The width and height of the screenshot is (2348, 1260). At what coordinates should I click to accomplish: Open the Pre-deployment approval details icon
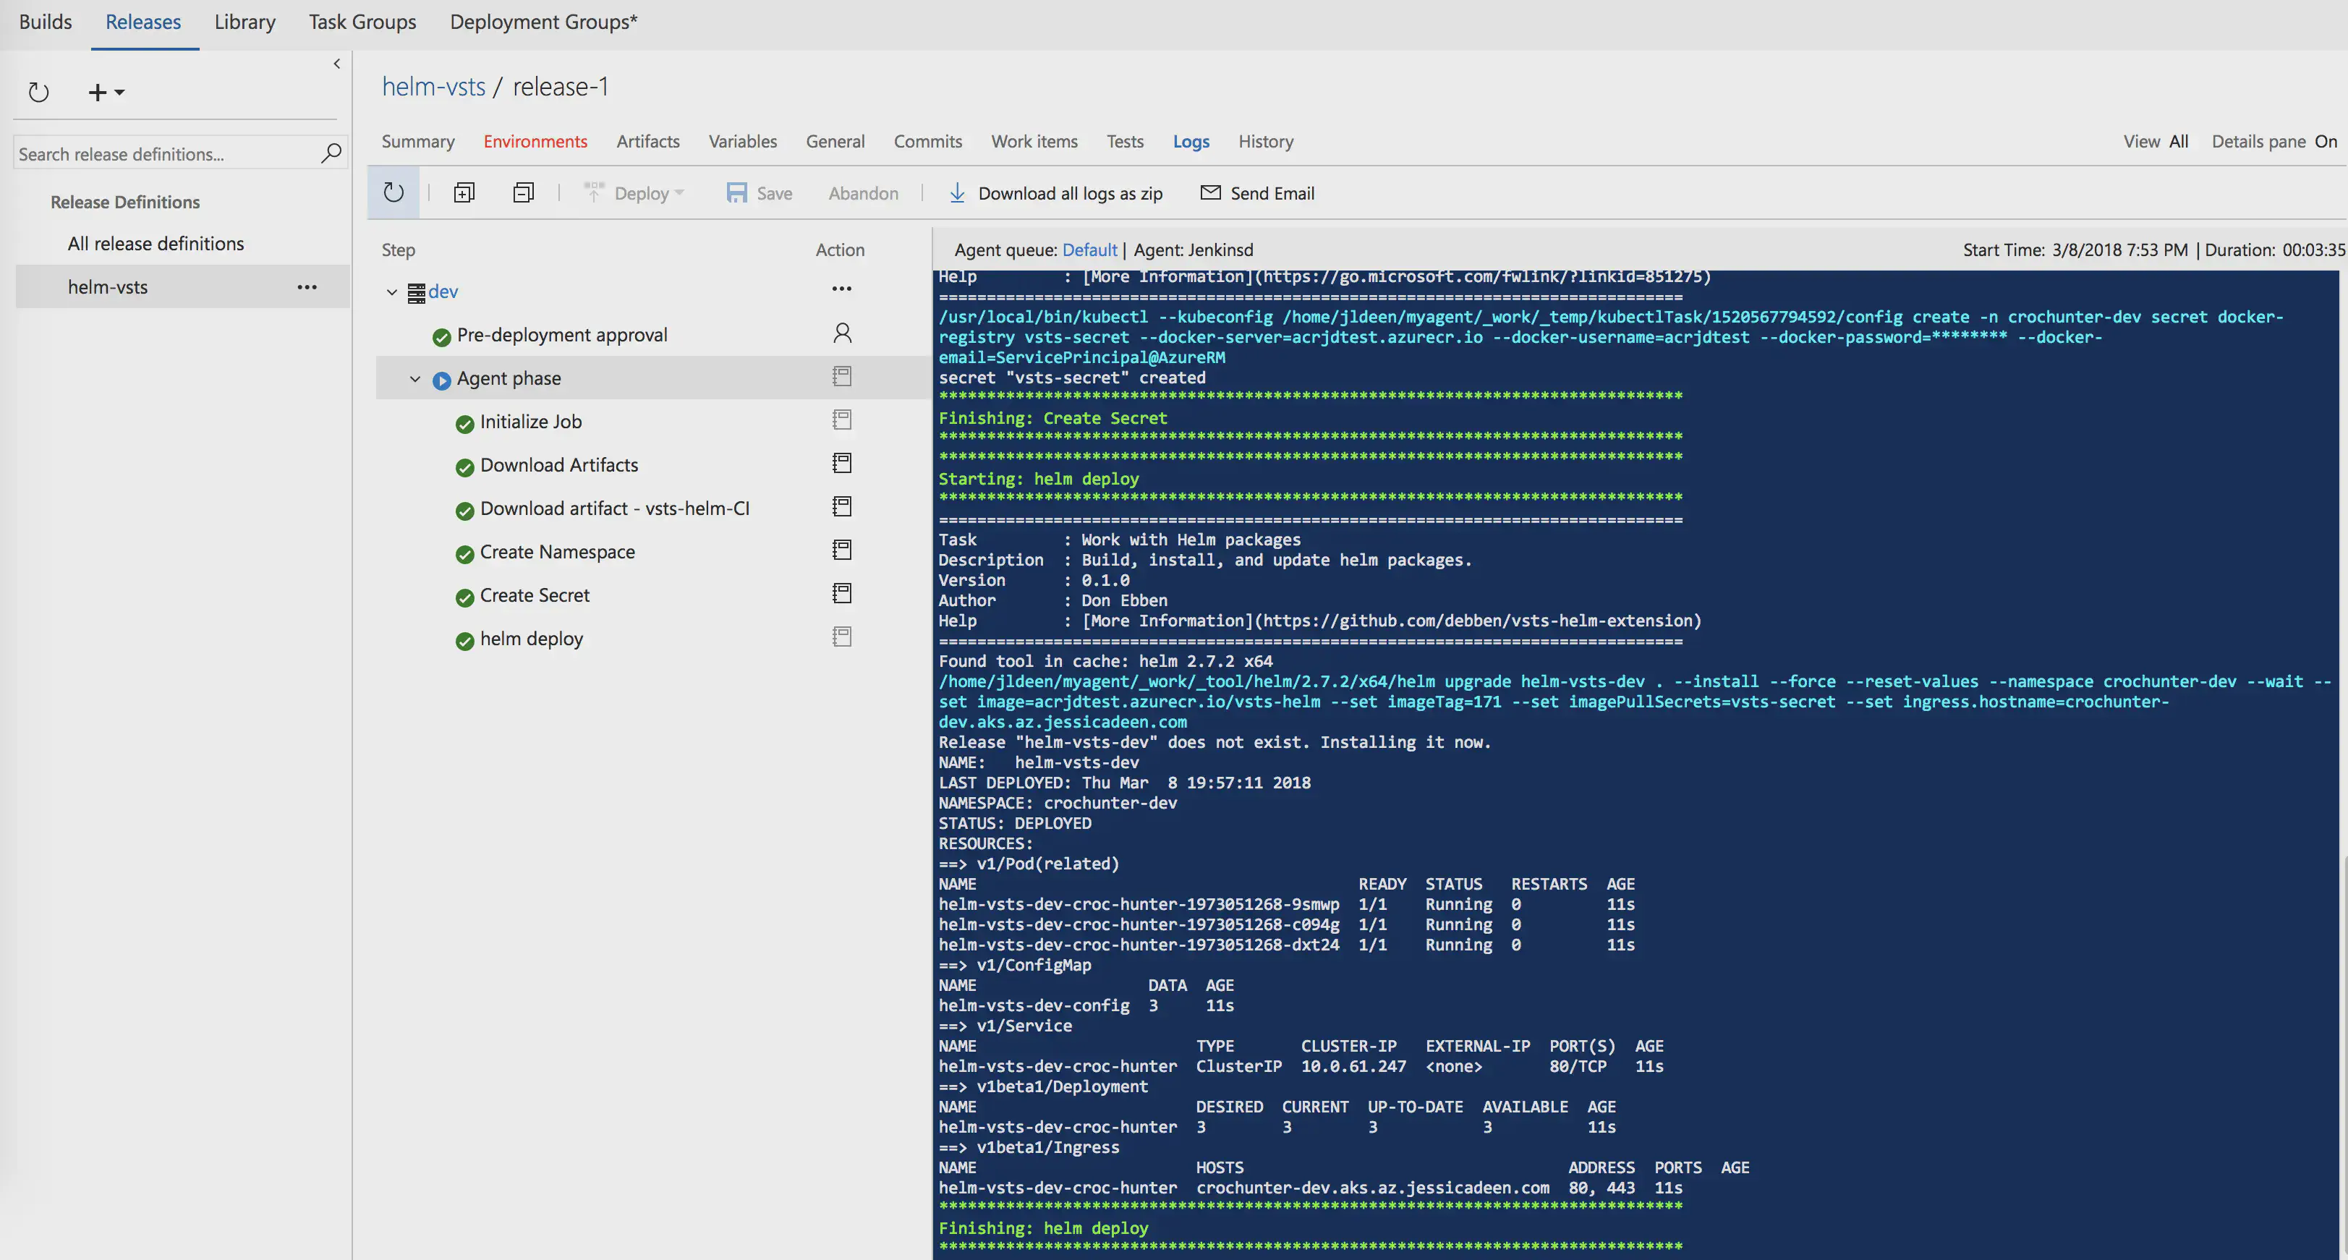point(841,333)
